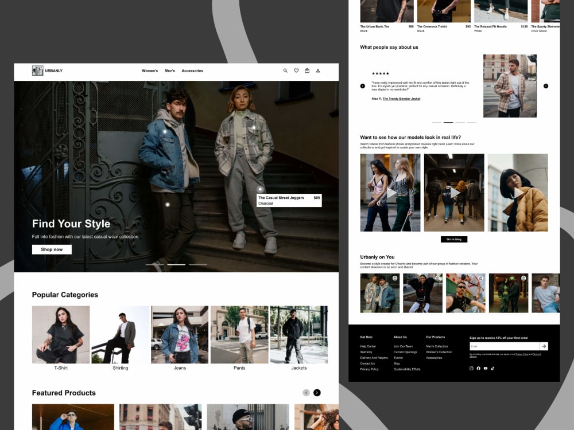Open the Men's Collection footer link
The width and height of the screenshot is (574, 430).
pos(437,346)
